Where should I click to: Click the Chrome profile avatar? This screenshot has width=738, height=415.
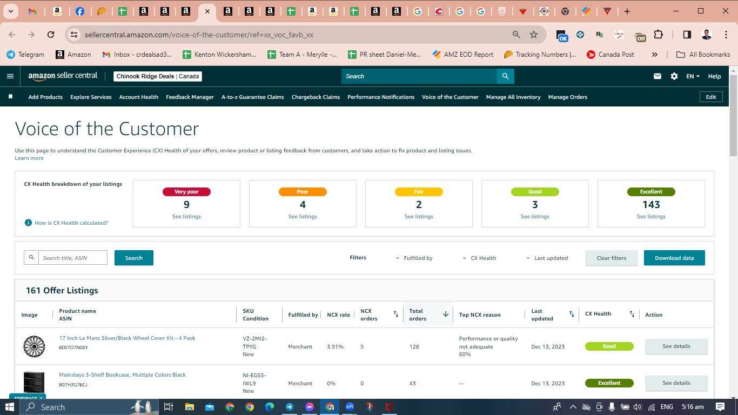pyautogui.click(x=706, y=35)
